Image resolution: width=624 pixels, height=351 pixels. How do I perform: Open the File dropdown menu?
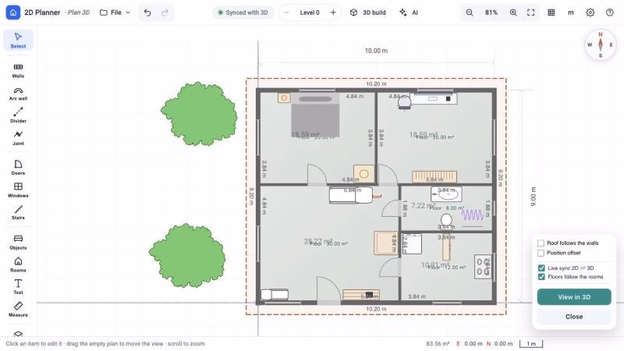(115, 12)
